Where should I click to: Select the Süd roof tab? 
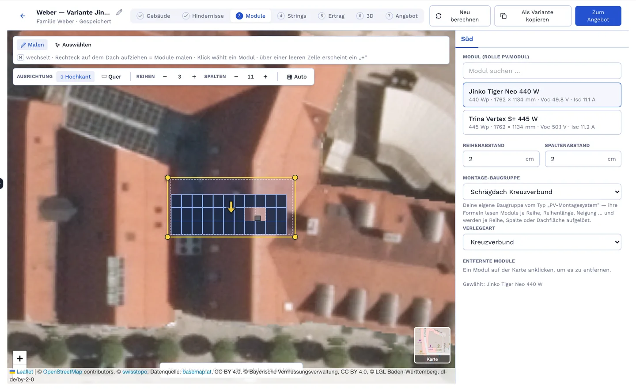467,39
